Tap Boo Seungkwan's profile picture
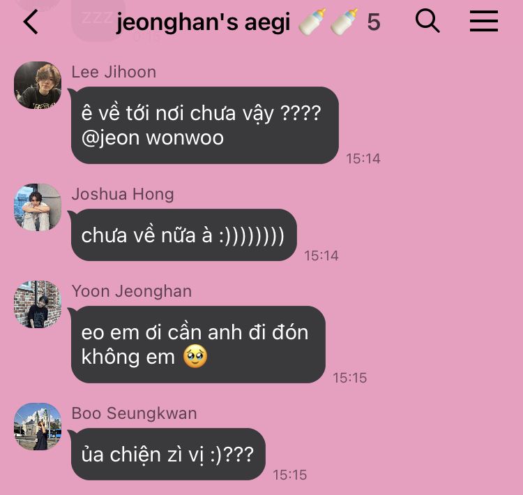 (x=38, y=427)
